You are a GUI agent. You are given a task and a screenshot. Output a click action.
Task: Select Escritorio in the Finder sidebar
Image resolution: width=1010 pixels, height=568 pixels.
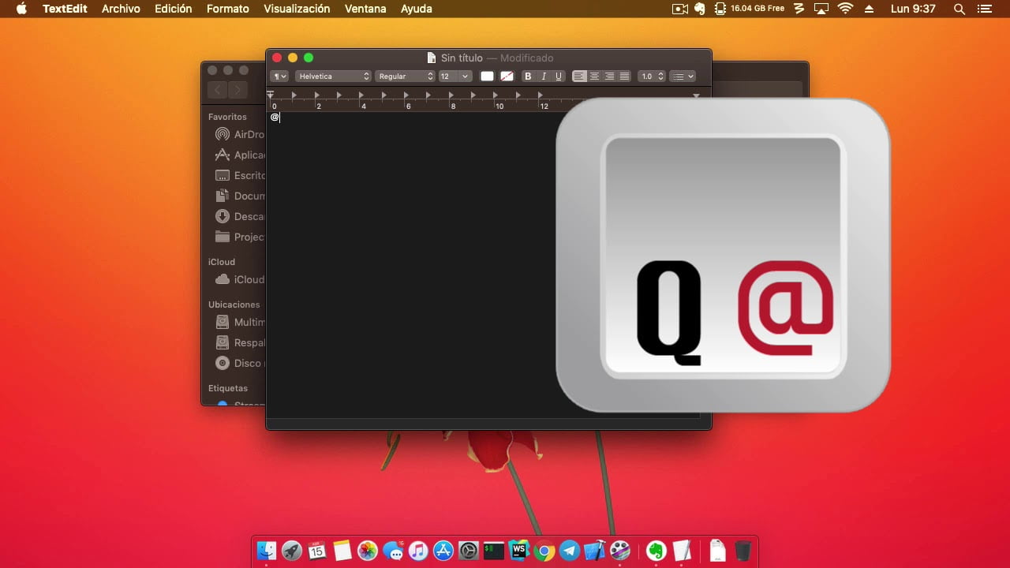coord(240,175)
